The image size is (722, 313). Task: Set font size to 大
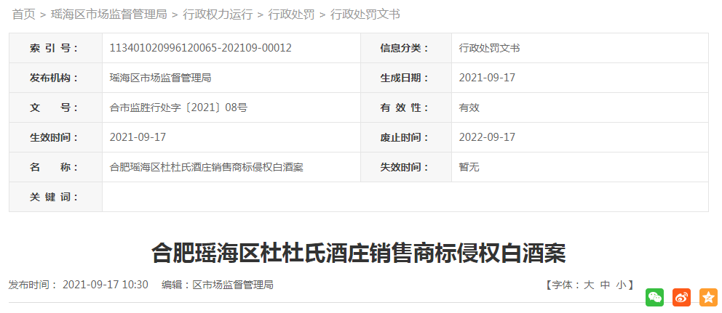point(589,285)
